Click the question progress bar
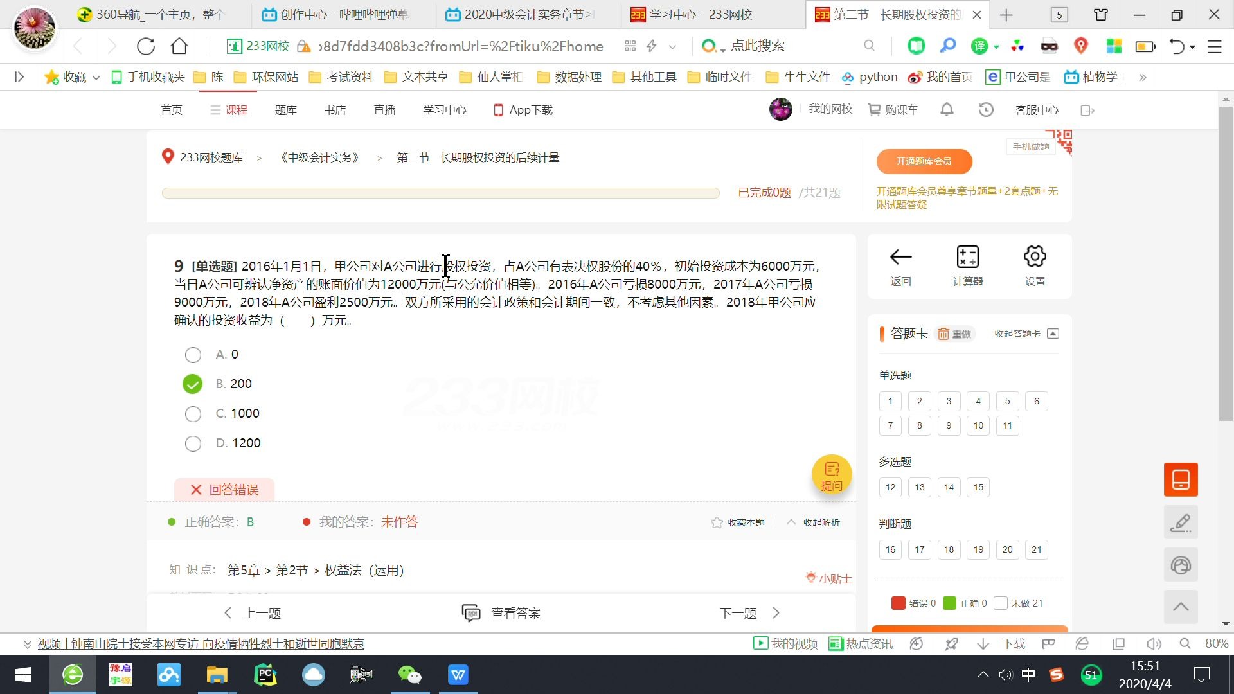 tap(440, 193)
